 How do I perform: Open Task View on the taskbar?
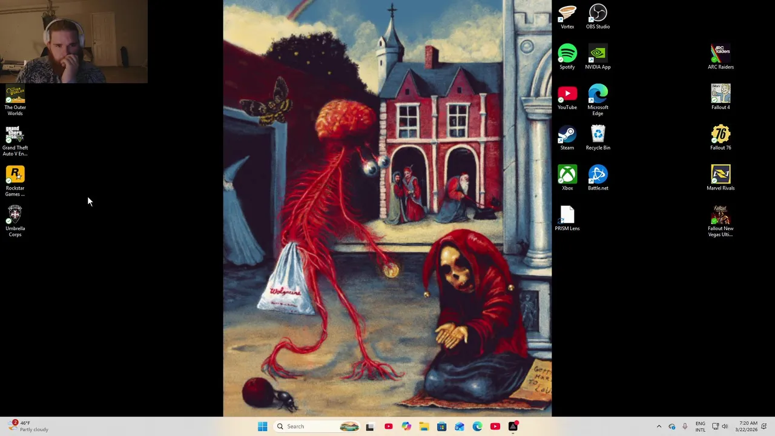click(370, 426)
